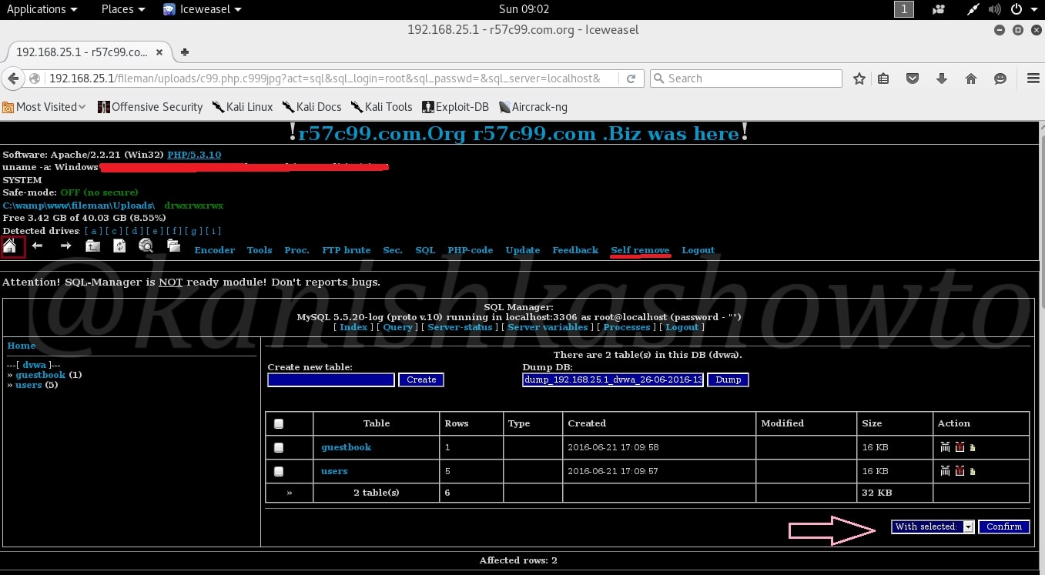Viewport: 1045px width, 575px height.
Task: Focus the Dump DB filename field
Action: pyautogui.click(x=613, y=379)
